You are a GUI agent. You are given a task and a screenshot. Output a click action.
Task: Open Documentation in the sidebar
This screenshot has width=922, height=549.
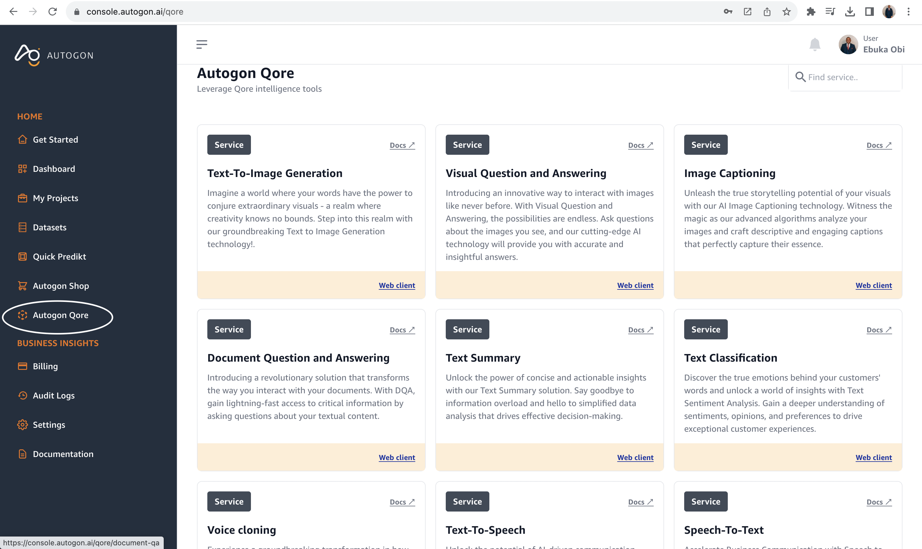tap(63, 454)
